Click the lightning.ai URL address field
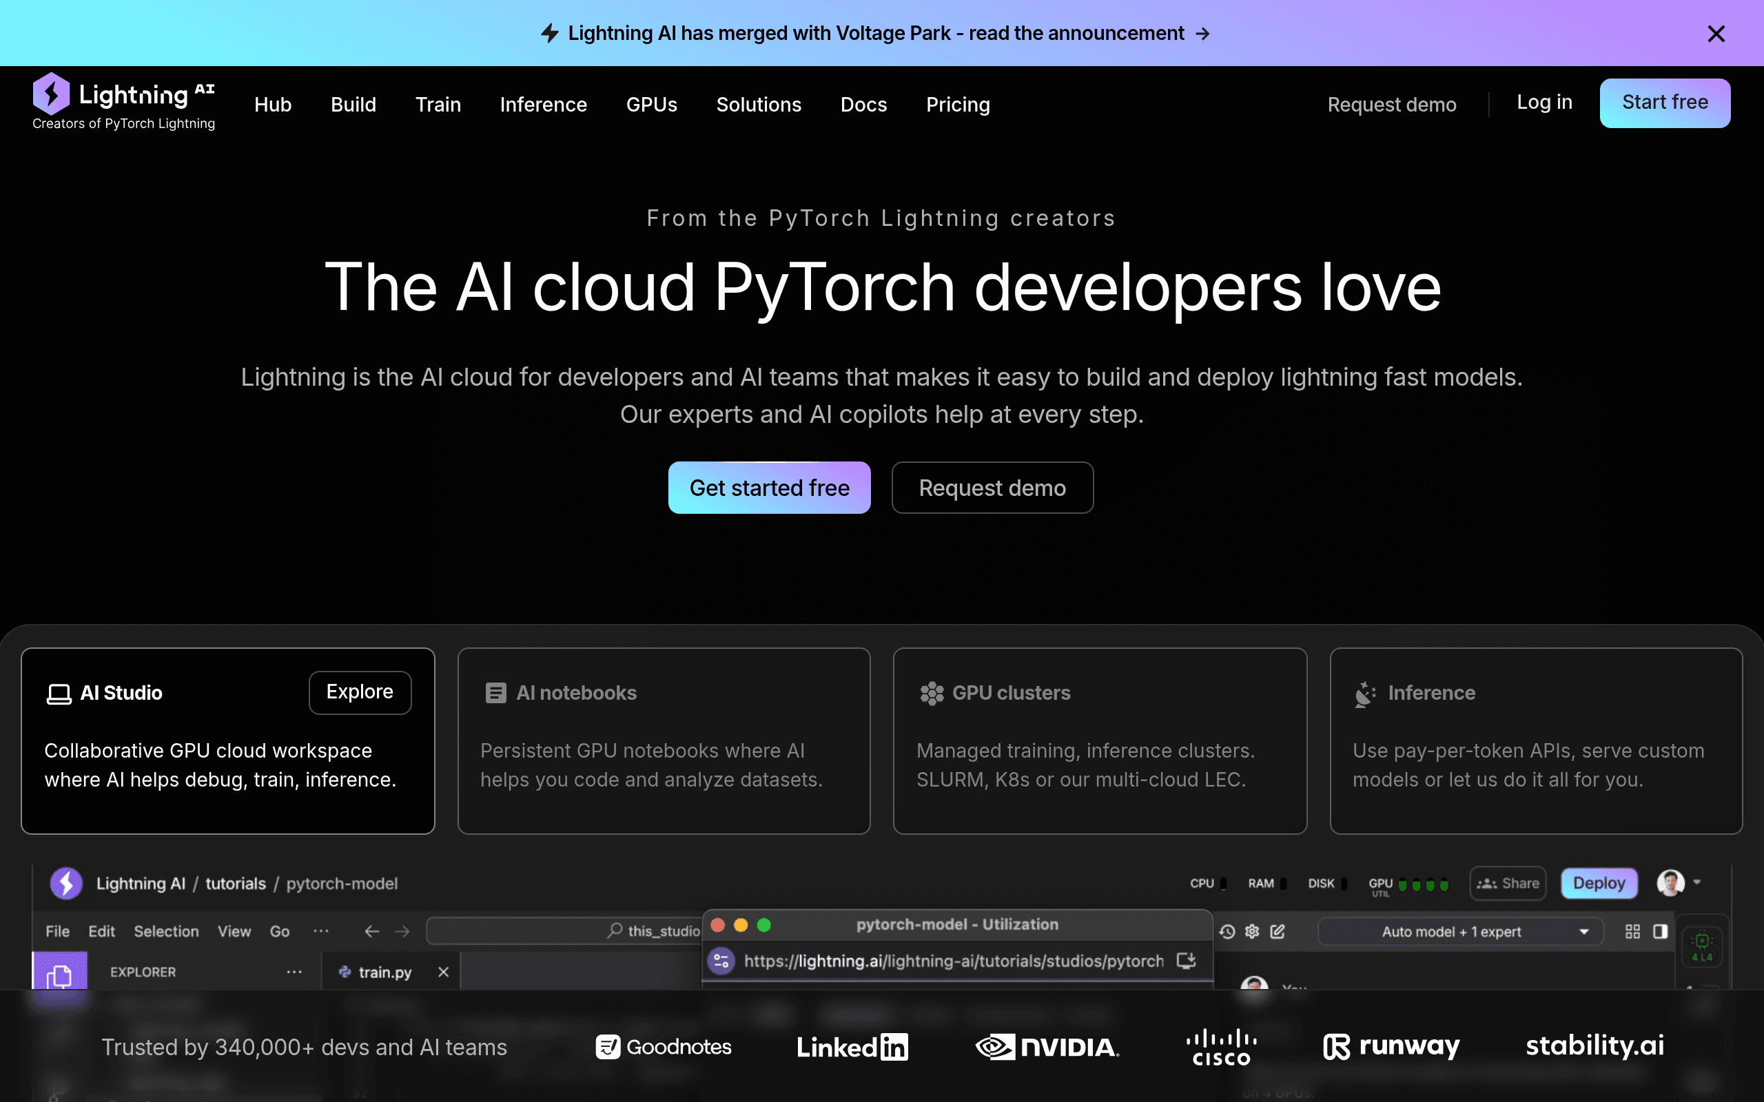 954,961
